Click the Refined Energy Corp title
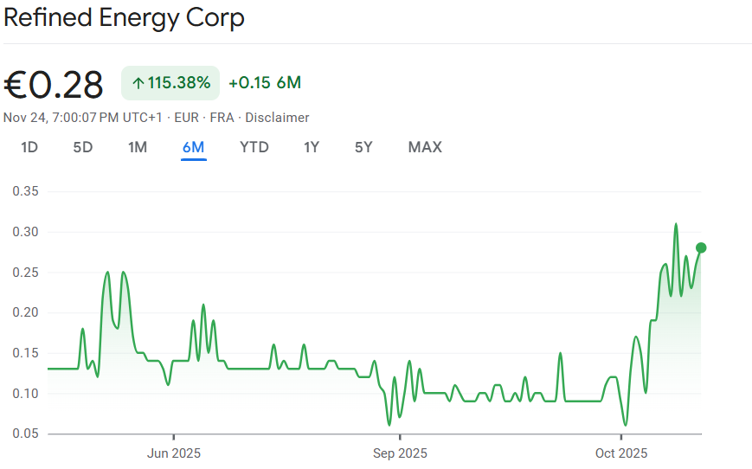This screenshot has height=469, width=752. pos(125,17)
